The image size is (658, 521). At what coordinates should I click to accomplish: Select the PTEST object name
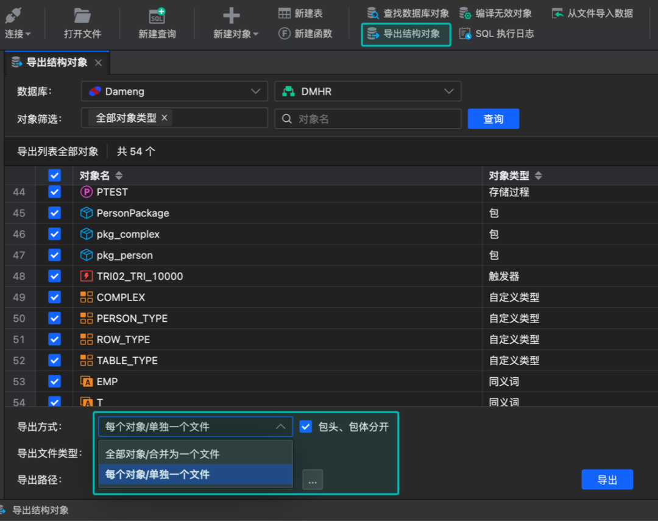[x=112, y=193]
